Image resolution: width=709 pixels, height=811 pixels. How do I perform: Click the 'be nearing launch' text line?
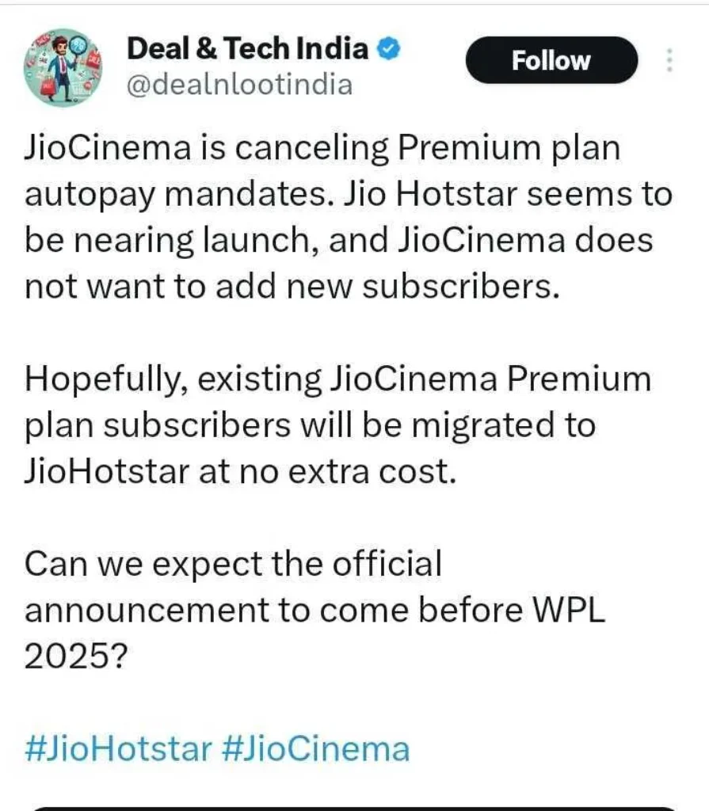338,242
